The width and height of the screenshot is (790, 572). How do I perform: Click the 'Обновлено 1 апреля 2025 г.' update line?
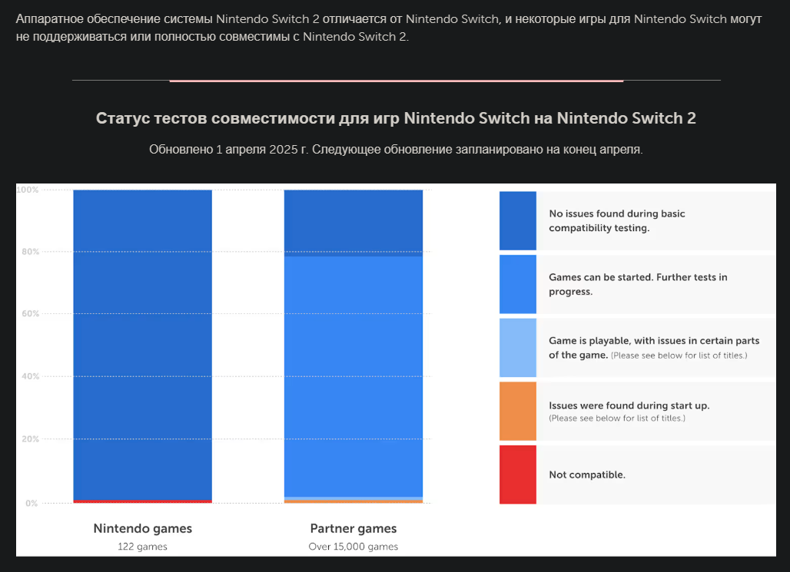click(x=396, y=150)
